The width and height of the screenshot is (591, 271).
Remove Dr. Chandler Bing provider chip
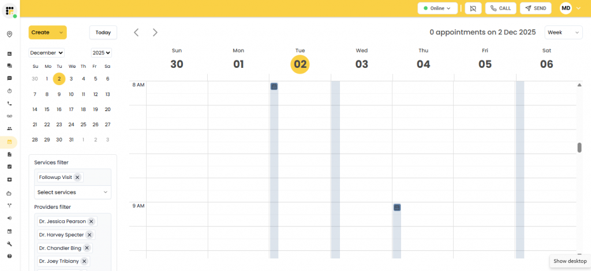coord(87,248)
